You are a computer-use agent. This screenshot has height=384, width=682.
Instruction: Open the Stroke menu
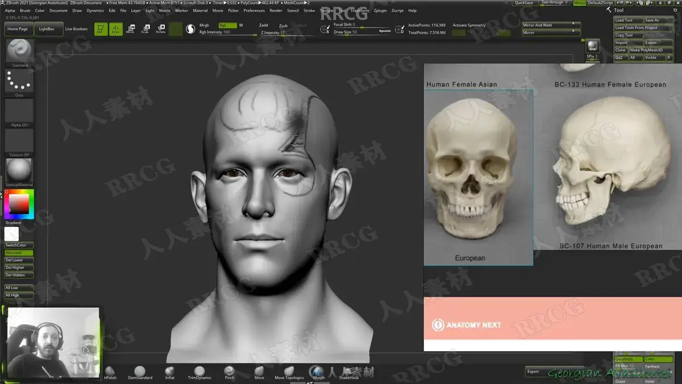click(x=309, y=10)
